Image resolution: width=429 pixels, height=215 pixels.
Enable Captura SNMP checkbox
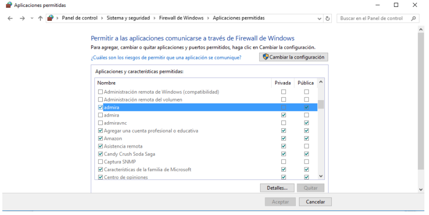coord(100,161)
